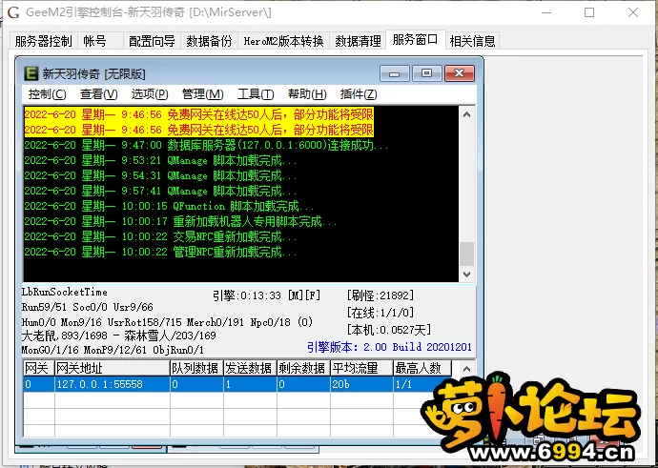Open the 帮助(H) menu
Screen dimensions: 658x468
click(x=307, y=94)
